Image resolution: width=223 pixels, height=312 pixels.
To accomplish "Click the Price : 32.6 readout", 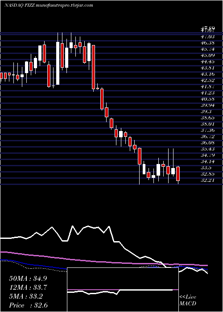I will pyautogui.click(x=28, y=305).
